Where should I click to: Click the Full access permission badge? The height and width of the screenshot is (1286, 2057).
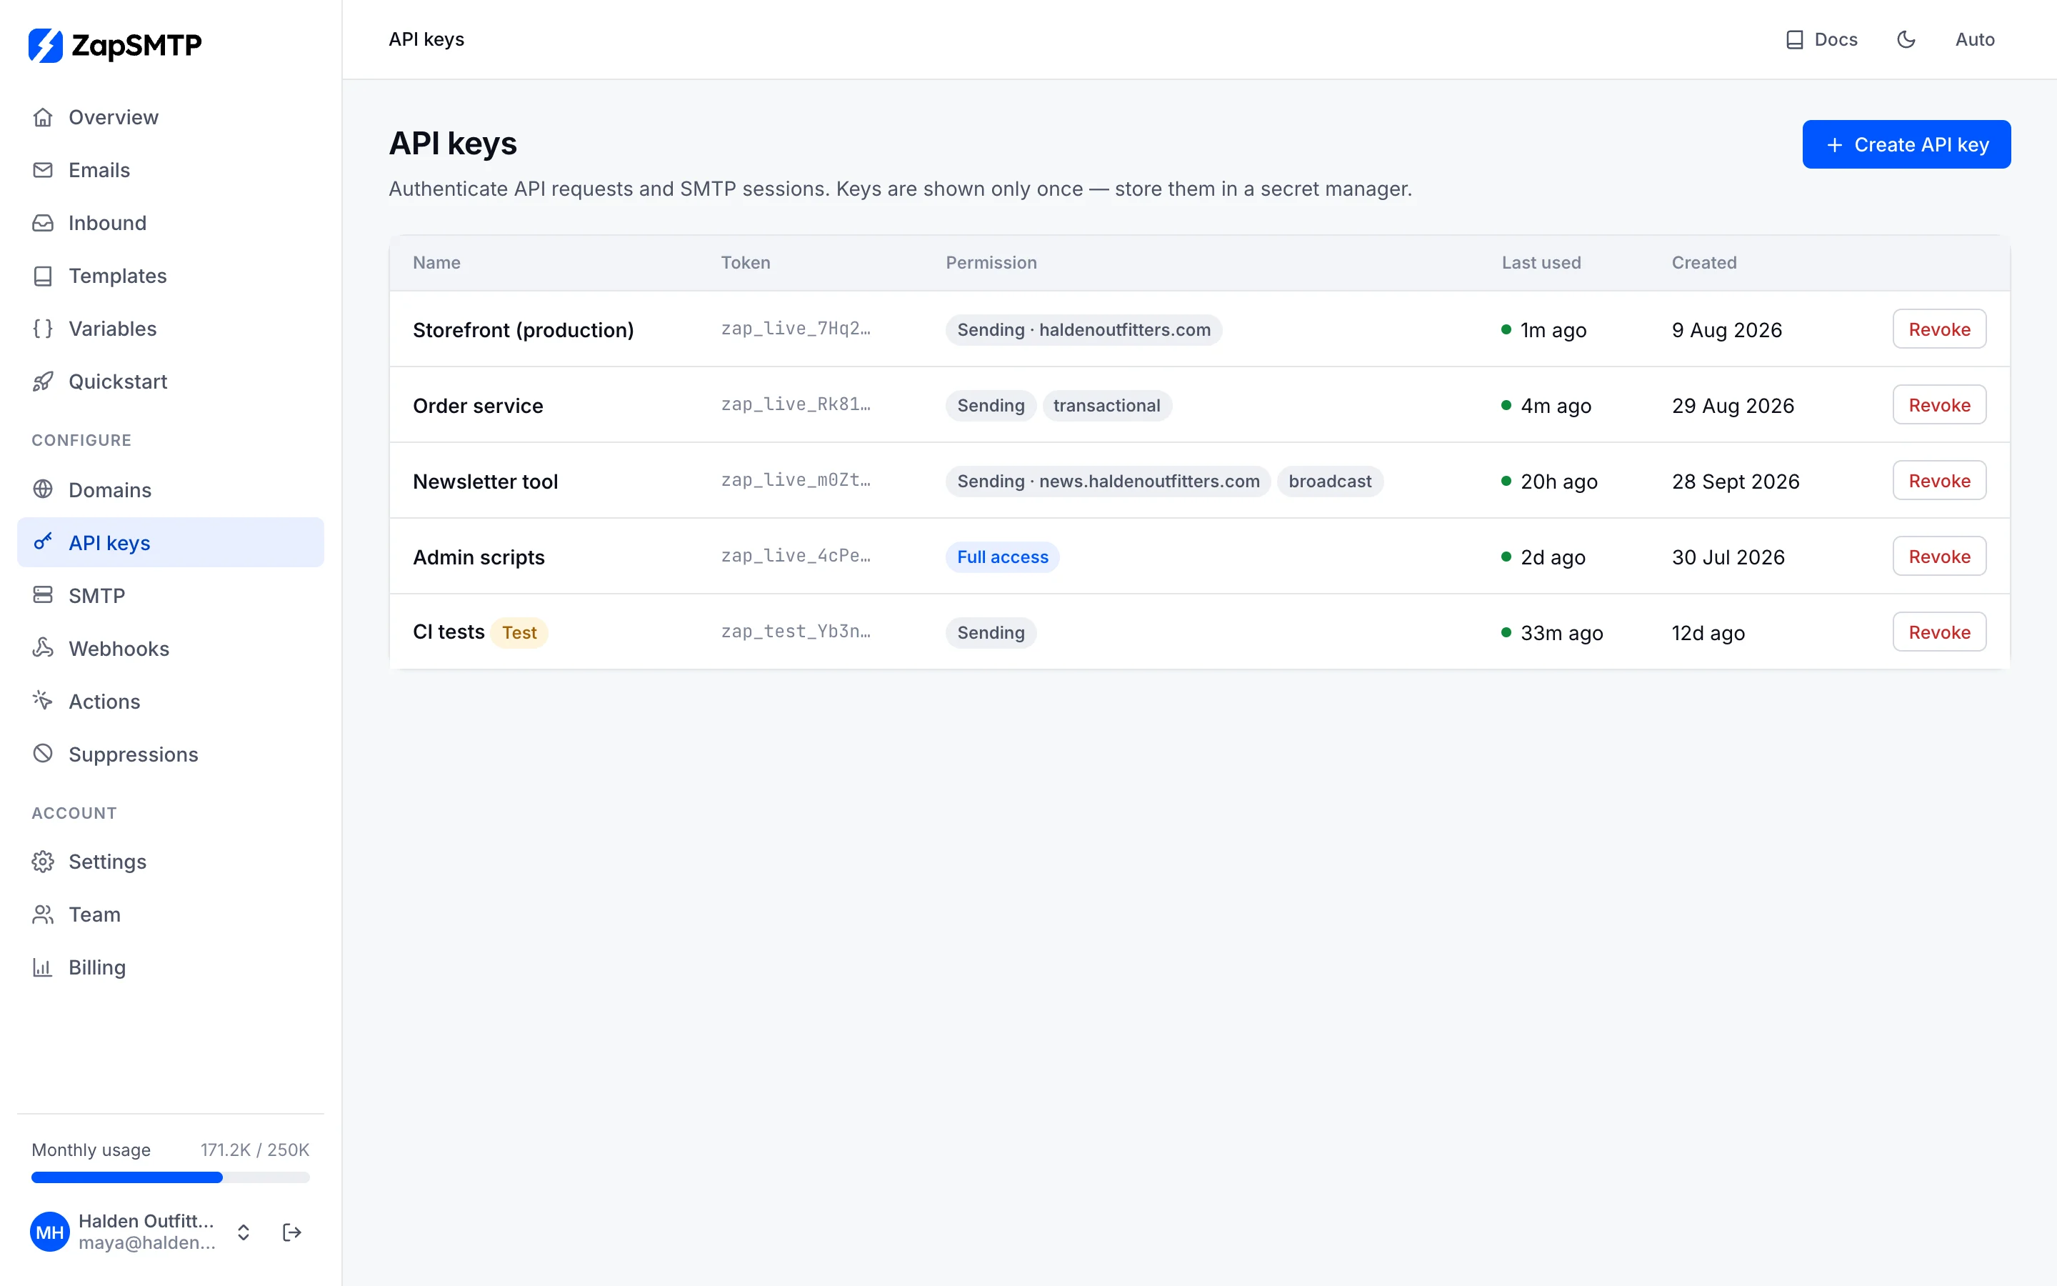point(1002,557)
